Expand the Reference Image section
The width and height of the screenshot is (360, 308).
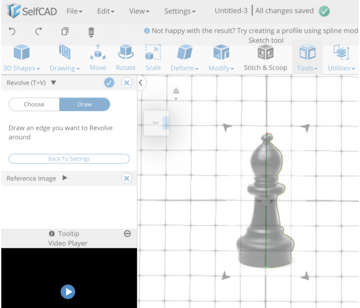pos(65,178)
